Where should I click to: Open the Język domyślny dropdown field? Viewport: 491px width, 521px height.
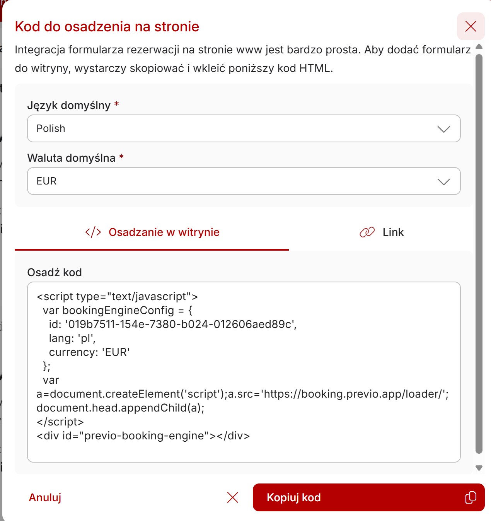(x=232, y=129)
